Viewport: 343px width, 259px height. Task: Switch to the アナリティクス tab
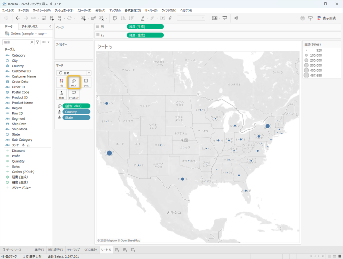[29, 26]
